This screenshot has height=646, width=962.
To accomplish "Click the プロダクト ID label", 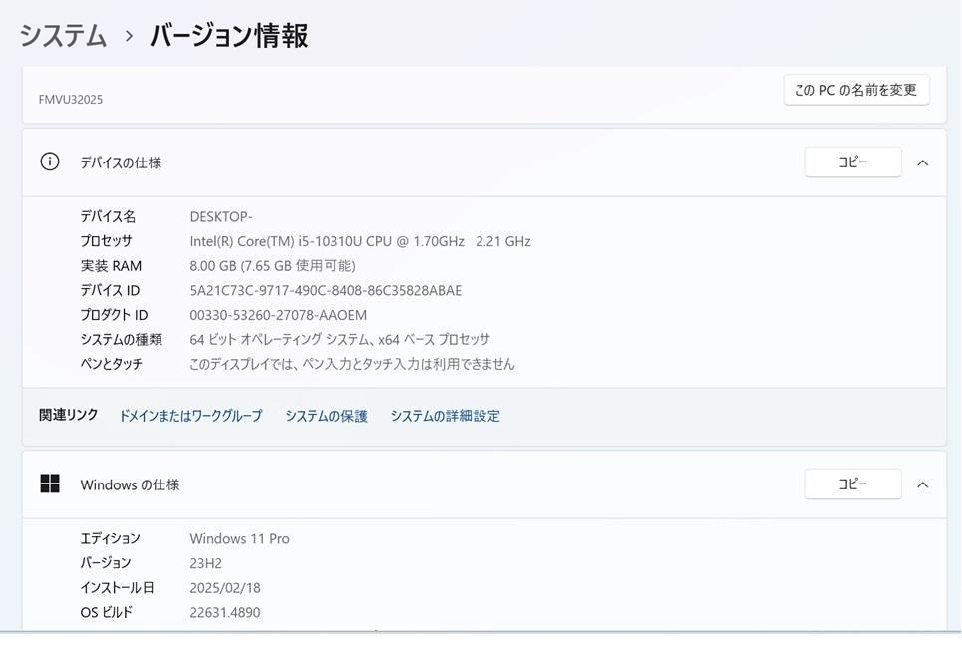I will (114, 315).
